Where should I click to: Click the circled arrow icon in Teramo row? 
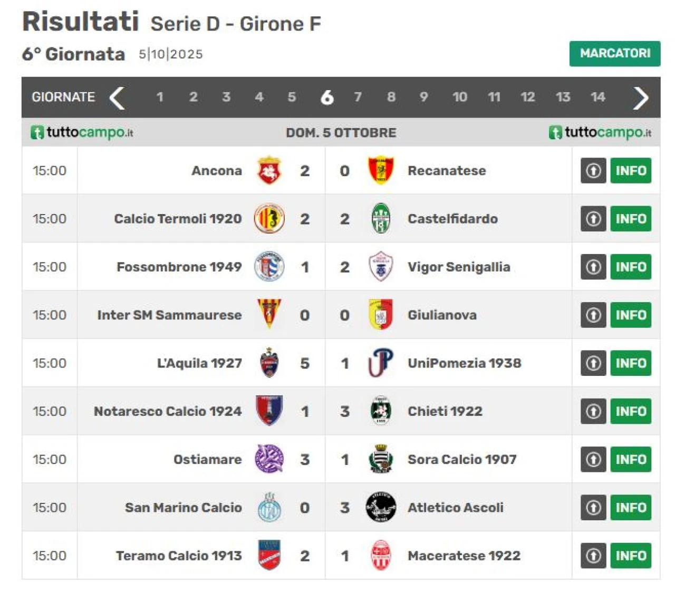point(593,555)
